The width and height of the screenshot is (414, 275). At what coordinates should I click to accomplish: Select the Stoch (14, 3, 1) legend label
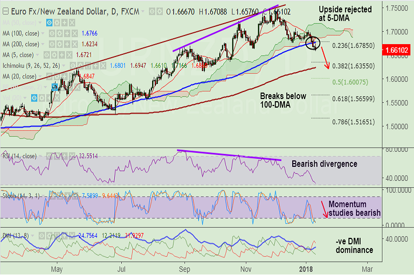tap(21, 196)
